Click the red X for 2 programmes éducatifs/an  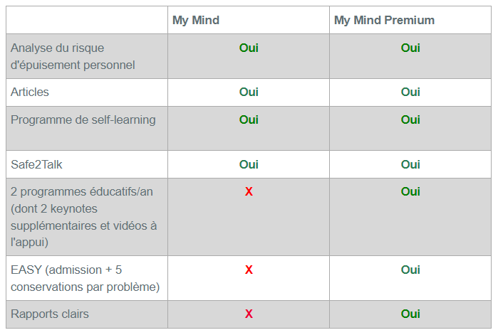249,191
